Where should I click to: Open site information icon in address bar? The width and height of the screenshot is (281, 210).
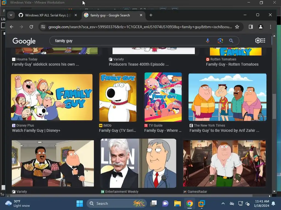click(x=43, y=27)
